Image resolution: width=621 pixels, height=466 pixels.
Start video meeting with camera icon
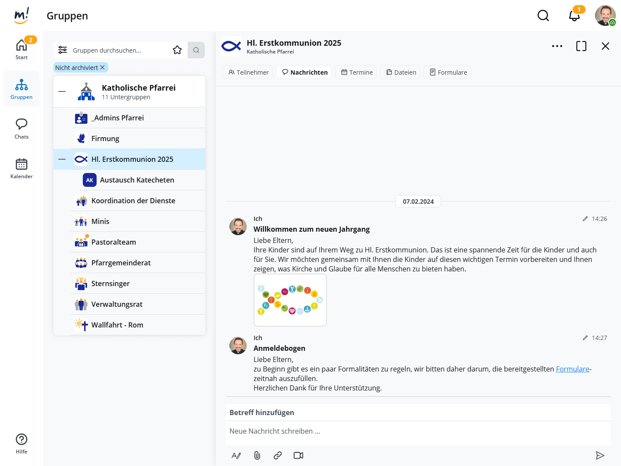pos(298,455)
